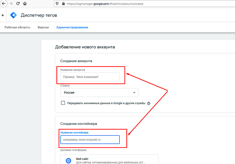Click the Google Tag Manager diamond logo
The height and width of the screenshot is (164, 235).
(x=13, y=15)
